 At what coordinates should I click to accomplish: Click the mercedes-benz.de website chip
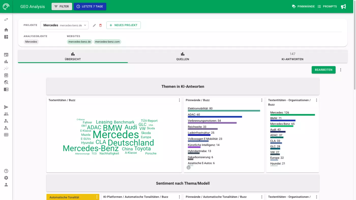click(80, 42)
